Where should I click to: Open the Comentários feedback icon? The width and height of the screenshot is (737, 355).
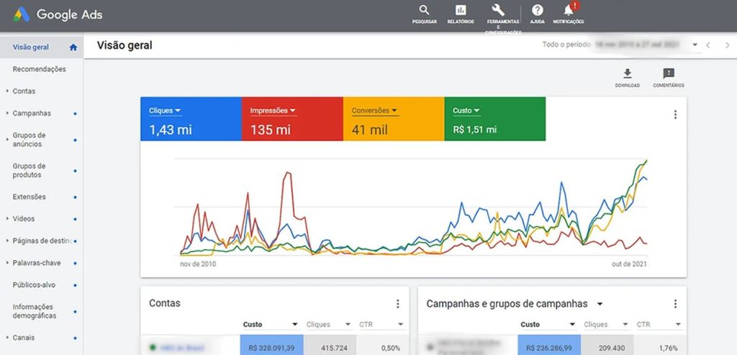(x=668, y=74)
